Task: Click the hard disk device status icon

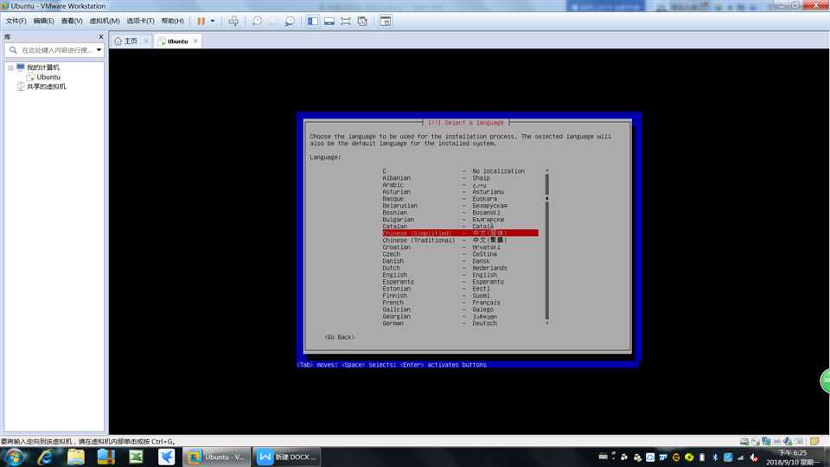Action: (x=744, y=441)
